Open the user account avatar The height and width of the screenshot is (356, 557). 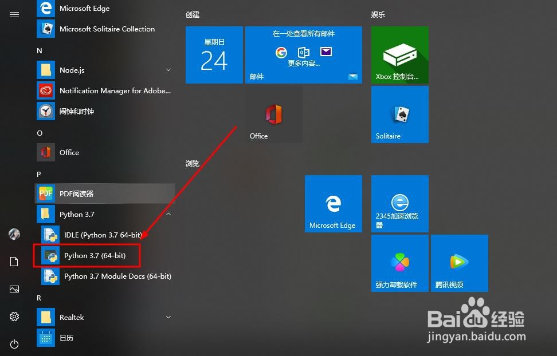pyautogui.click(x=14, y=234)
